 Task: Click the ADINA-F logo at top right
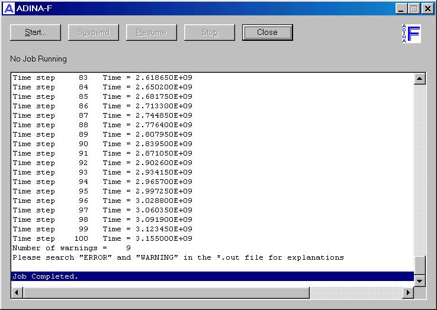tap(410, 33)
